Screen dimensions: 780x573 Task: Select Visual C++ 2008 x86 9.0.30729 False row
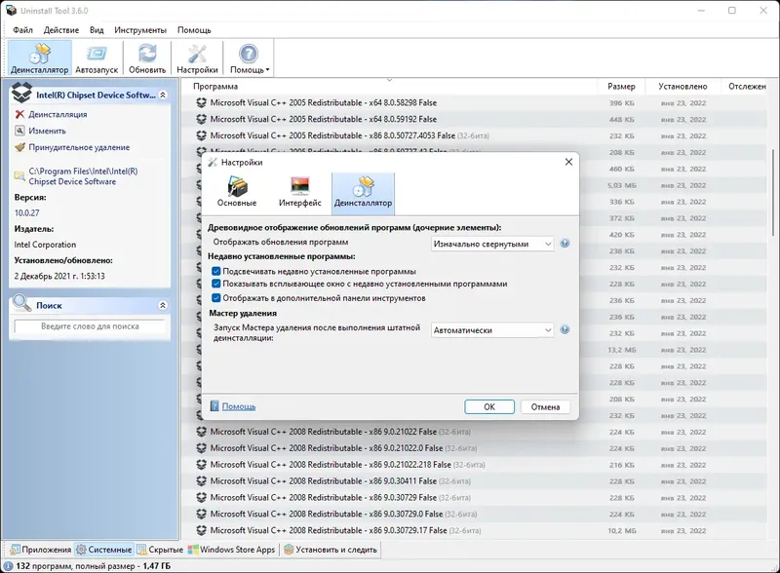click(x=473, y=497)
